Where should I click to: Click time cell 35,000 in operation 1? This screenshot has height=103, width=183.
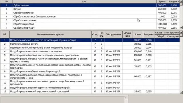click(x=138, y=40)
